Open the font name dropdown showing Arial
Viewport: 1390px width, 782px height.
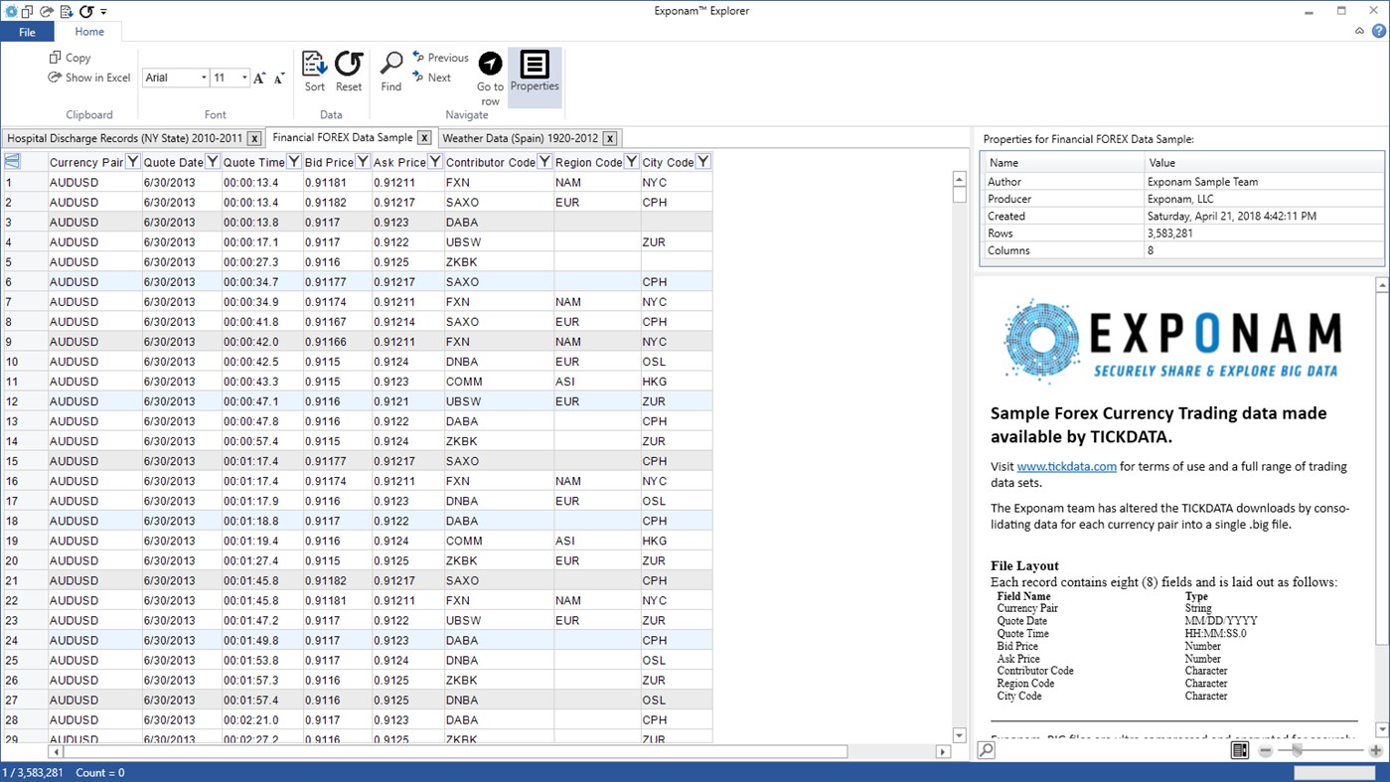point(204,78)
